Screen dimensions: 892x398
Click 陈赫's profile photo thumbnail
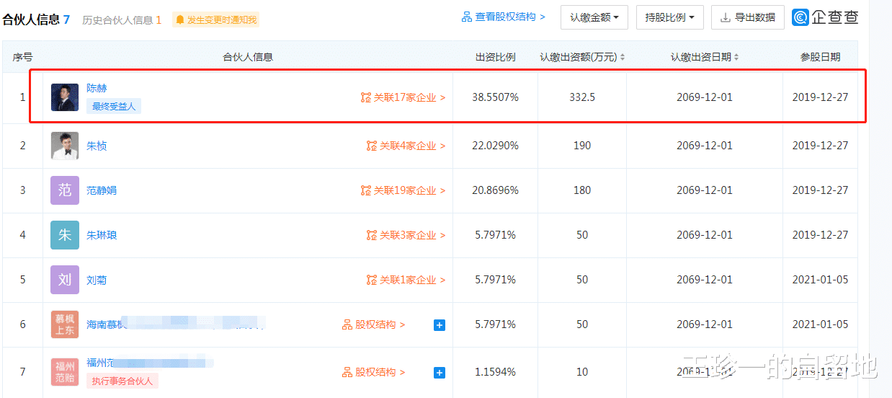(65, 97)
